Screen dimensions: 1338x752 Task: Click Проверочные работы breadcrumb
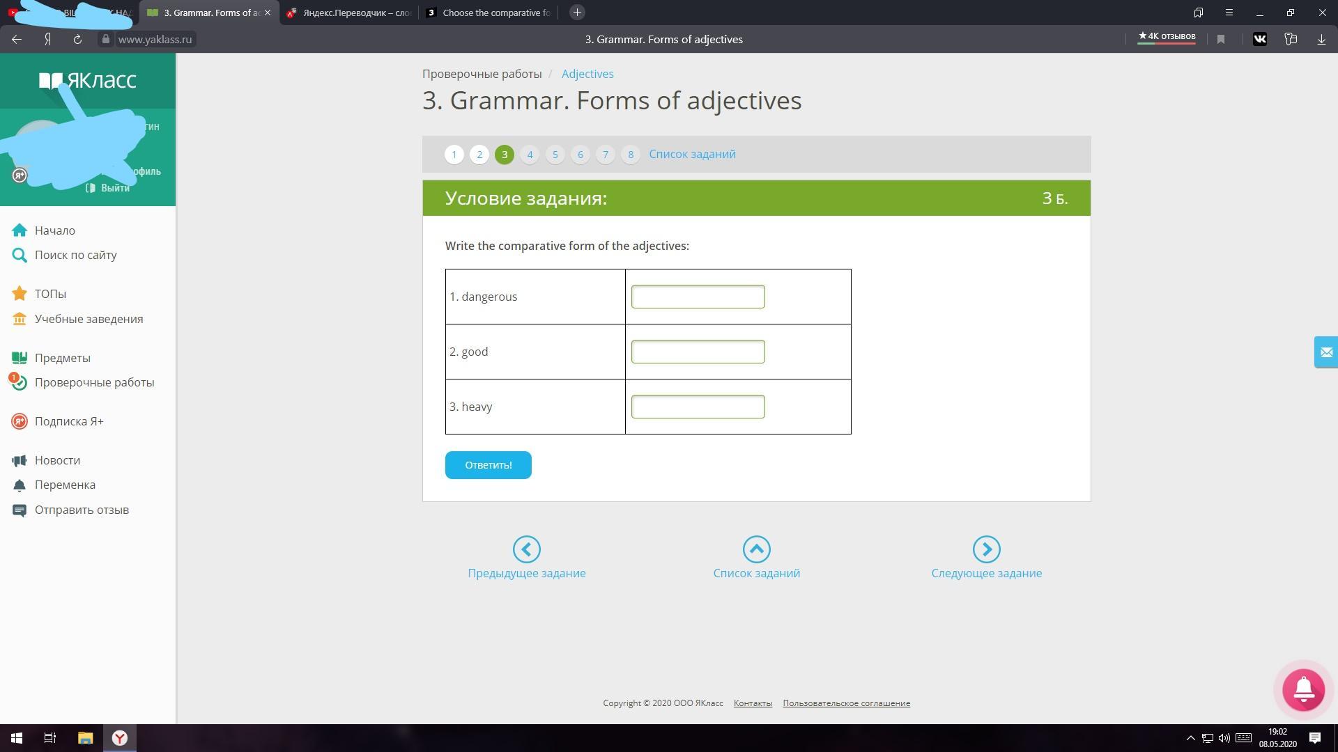(482, 74)
